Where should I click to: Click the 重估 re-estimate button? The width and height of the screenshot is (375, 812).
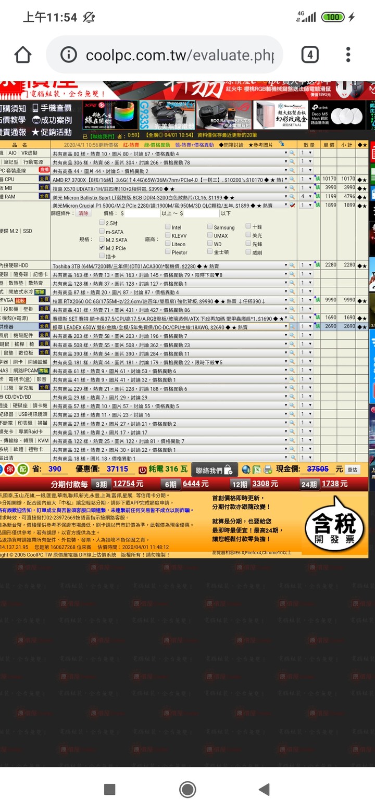tap(353, 470)
